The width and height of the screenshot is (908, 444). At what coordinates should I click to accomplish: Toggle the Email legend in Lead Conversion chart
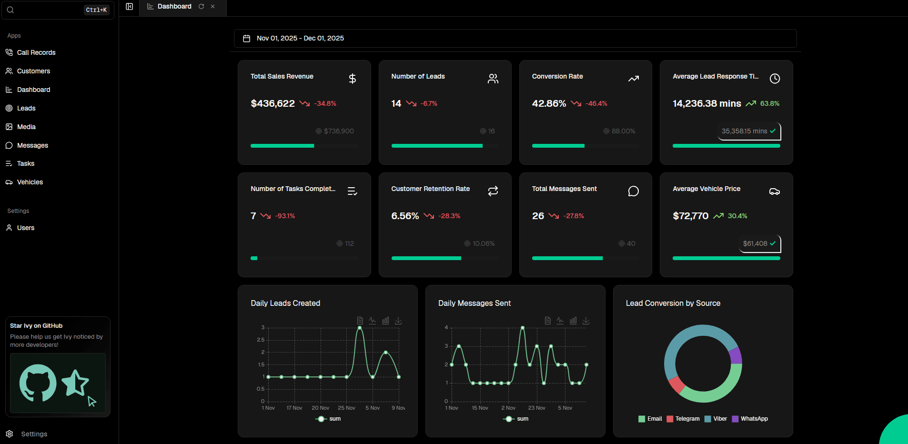click(650, 419)
